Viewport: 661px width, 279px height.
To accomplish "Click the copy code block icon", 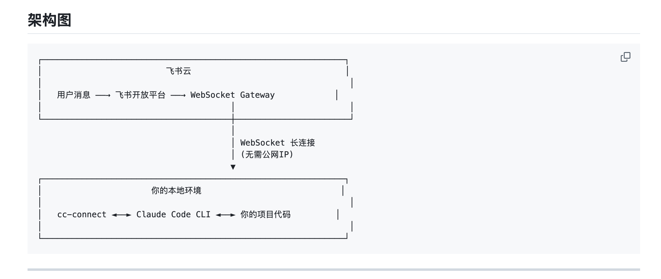I will click(625, 57).
